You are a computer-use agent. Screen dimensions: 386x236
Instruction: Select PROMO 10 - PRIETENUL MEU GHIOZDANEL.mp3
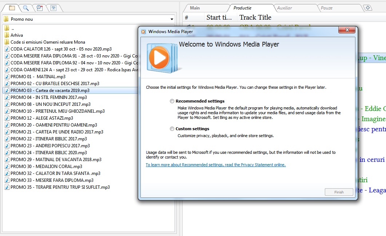pos(57,111)
